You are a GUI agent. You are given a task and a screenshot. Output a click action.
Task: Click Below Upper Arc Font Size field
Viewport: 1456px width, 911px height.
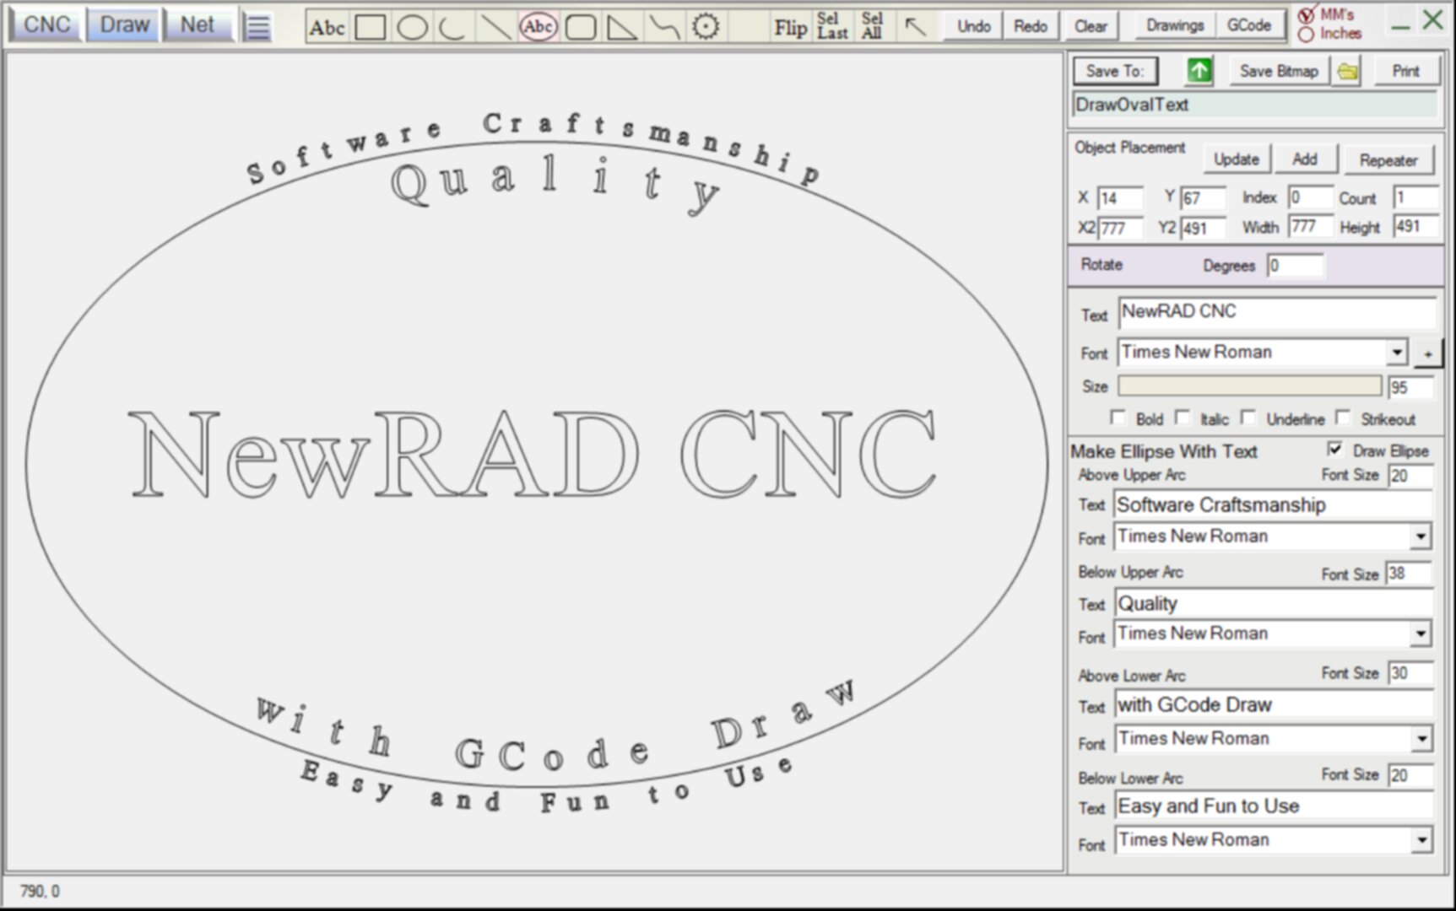(x=1410, y=574)
